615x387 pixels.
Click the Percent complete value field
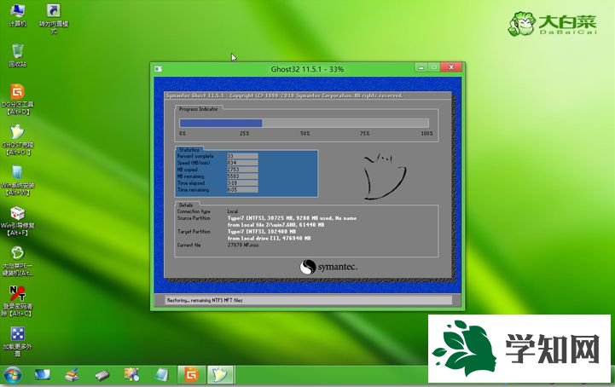pos(242,156)
